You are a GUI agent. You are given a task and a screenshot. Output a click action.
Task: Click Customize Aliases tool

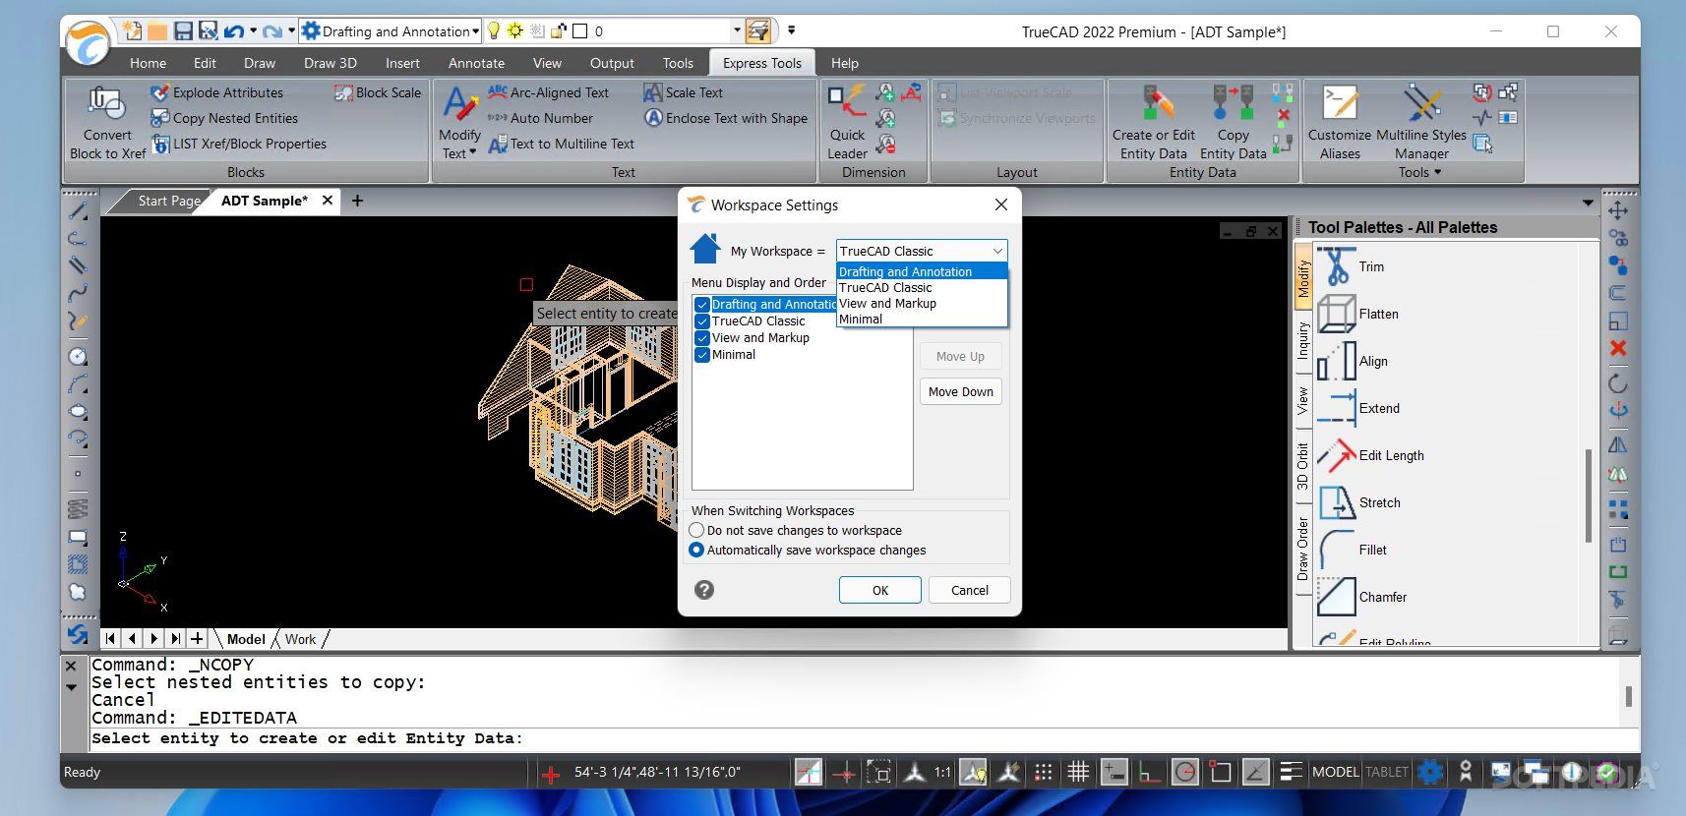1340,123
